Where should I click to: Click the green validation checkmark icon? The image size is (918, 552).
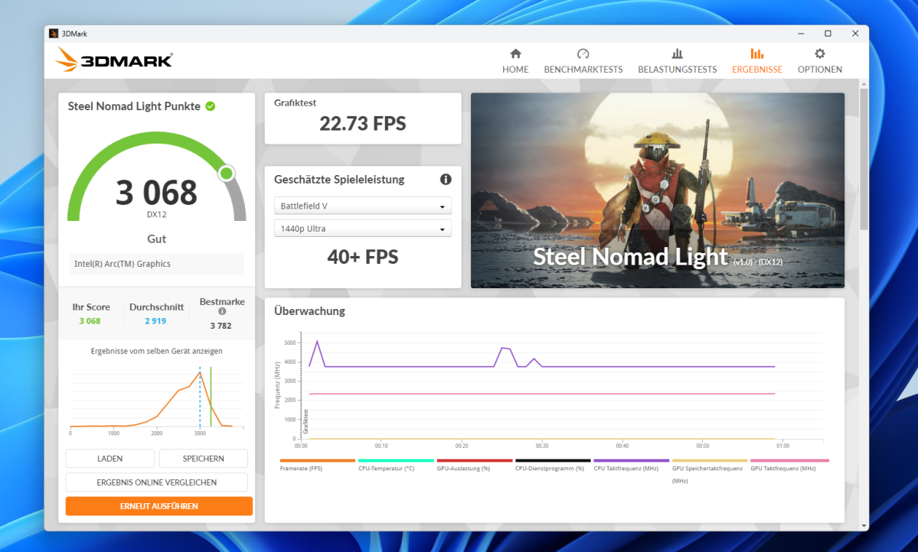[x=211, y=106]
